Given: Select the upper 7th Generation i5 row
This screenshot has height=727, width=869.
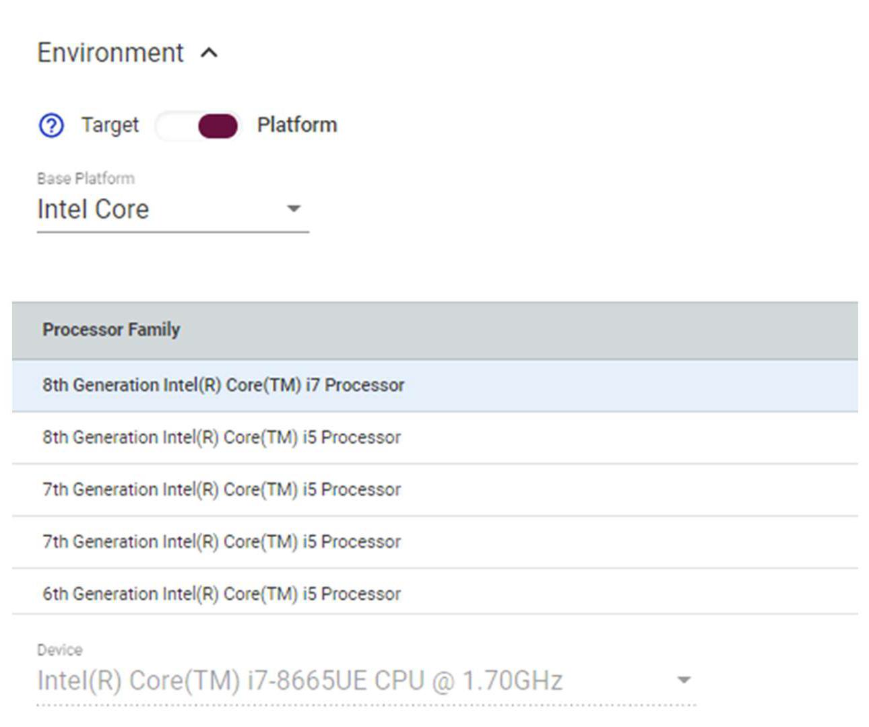Looking at the screenshot, I should coord(222,489).
